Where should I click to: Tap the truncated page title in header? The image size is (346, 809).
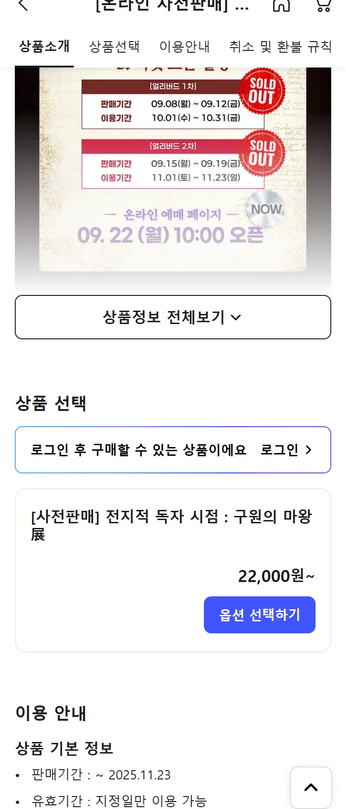click(172, 6)
